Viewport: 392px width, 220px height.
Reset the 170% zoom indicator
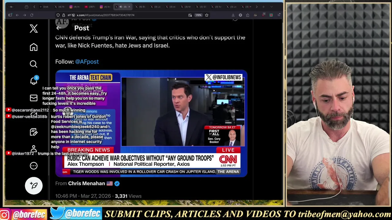198,15
